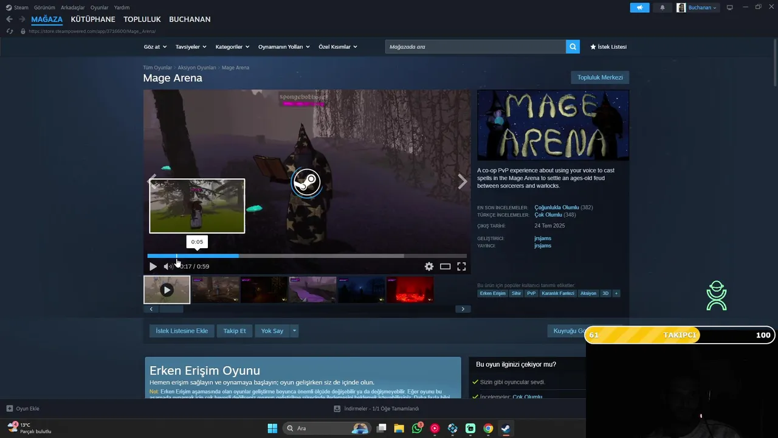Open video settings gear icon

(x=429, y=266)
